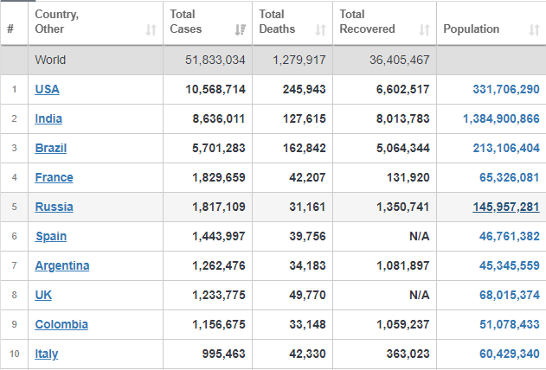Image resolution: width=546 pixels, height=370 pixels.
Task: Select Spain total deaths 39,756
Action: pyautogui.click(x=307, y=237)
